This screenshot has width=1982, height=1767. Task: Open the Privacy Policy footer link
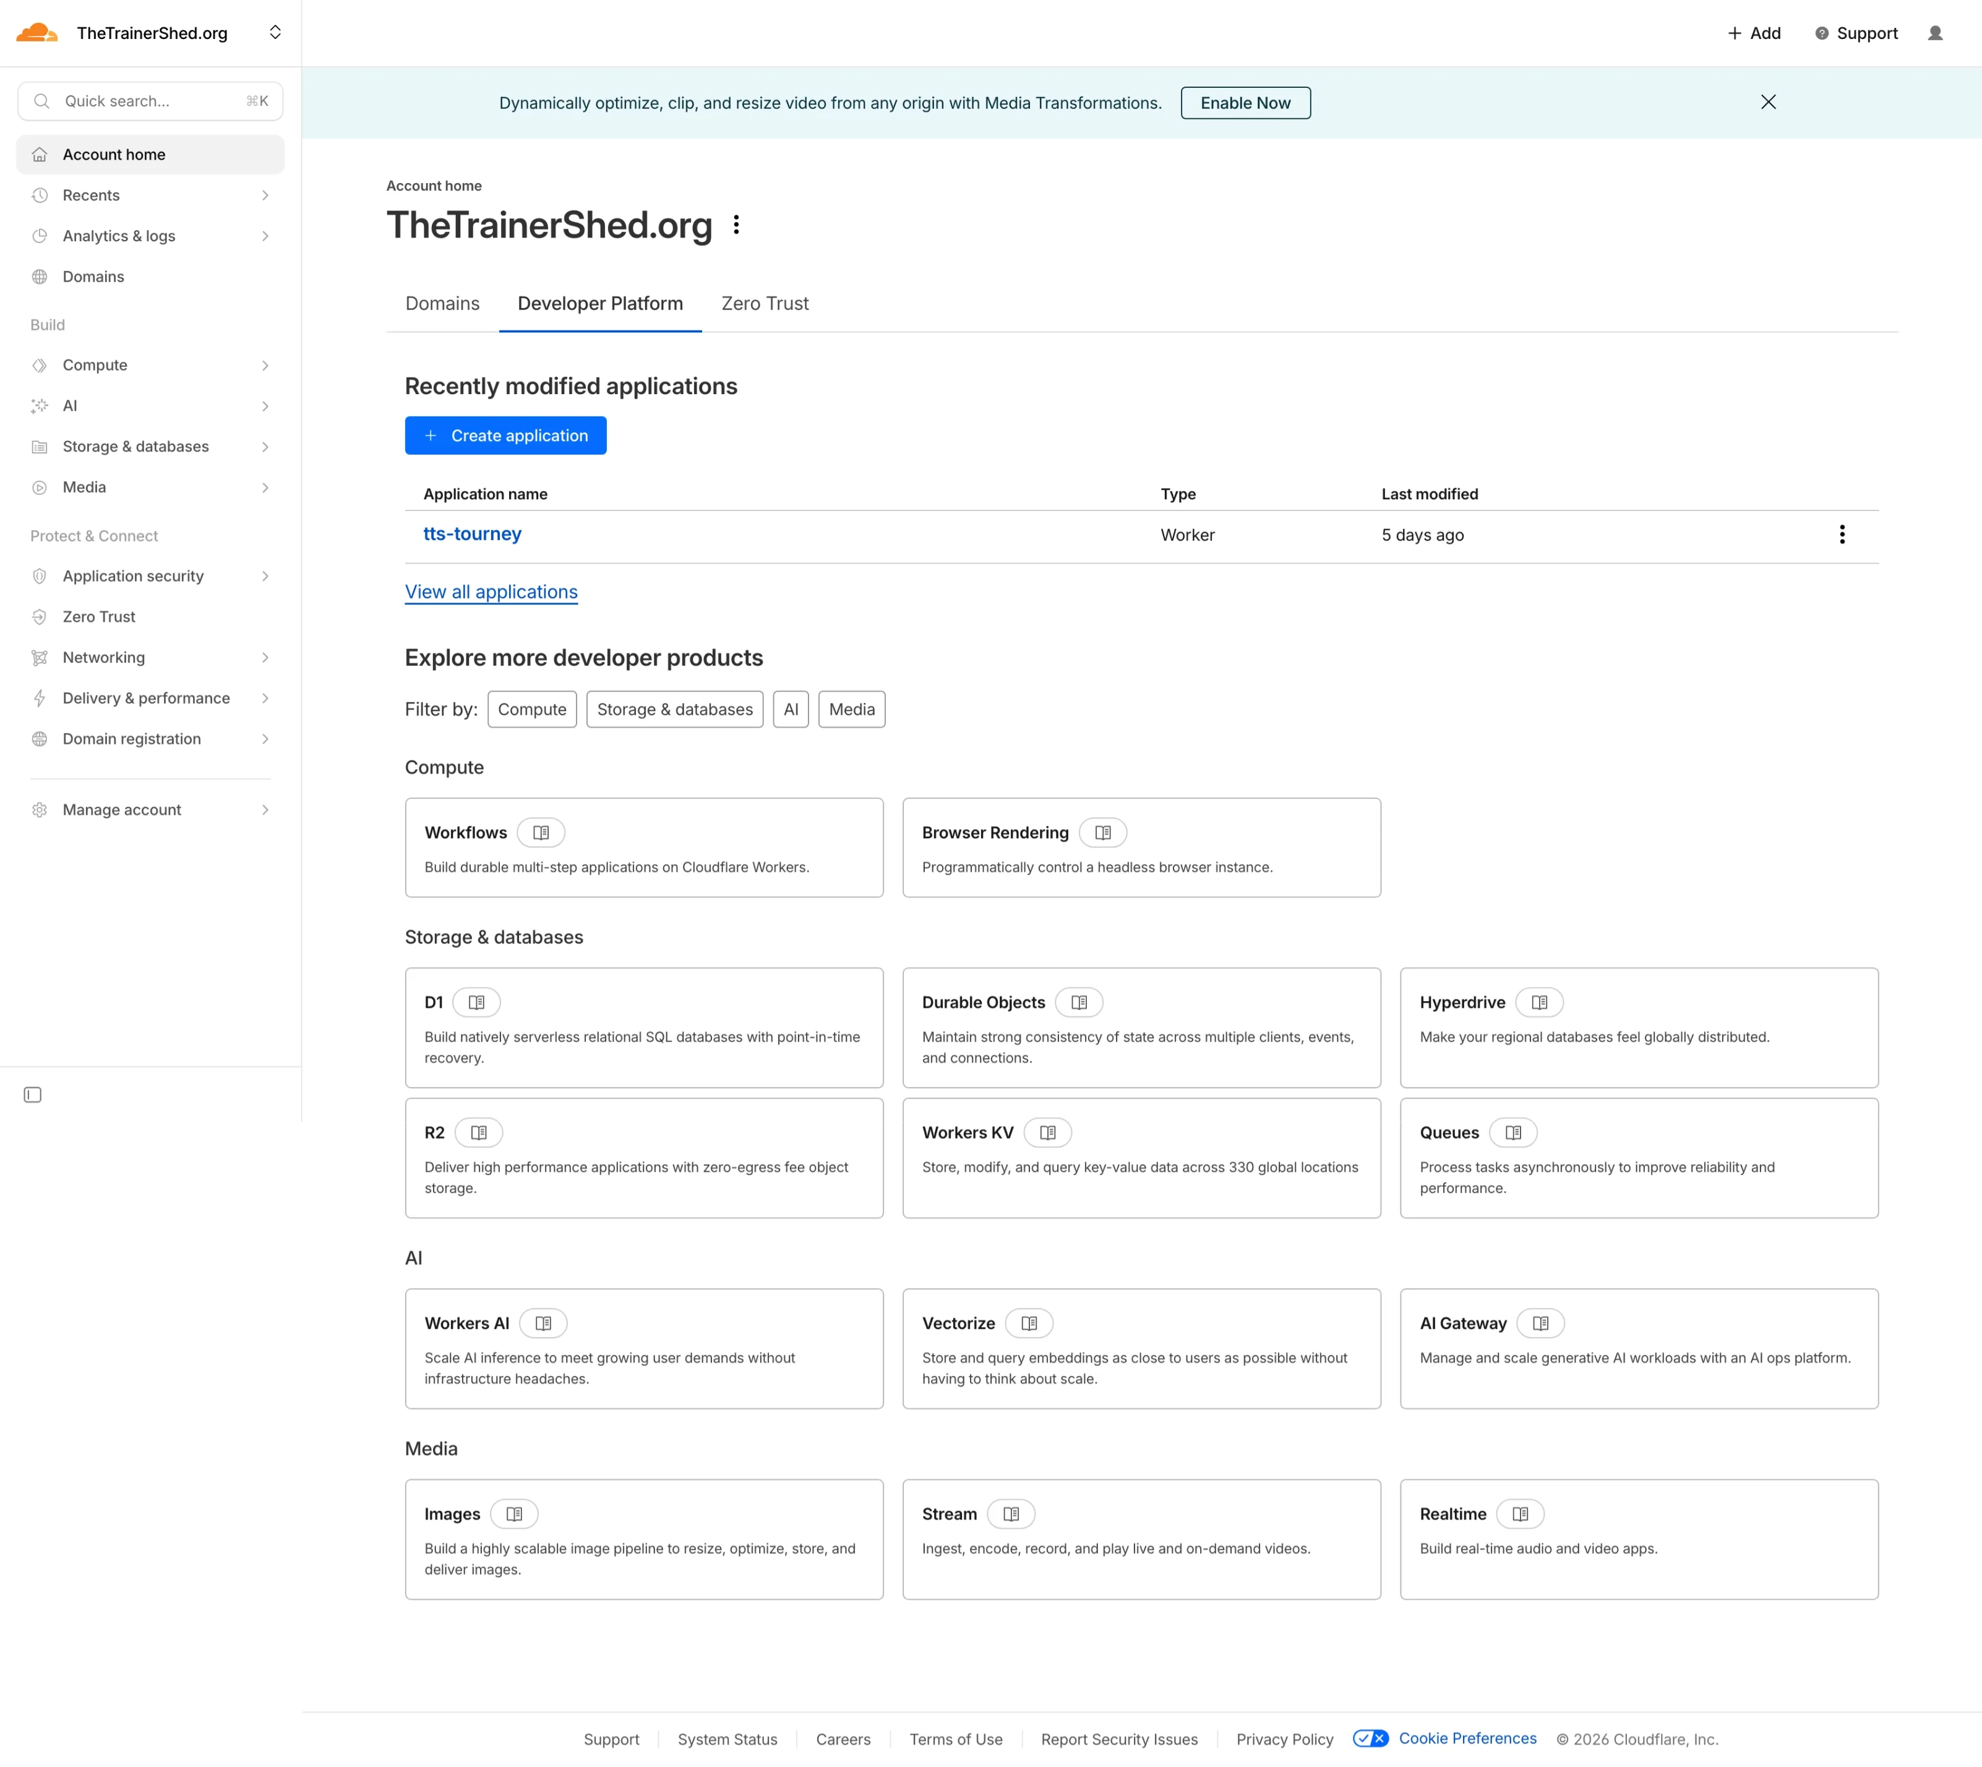1284,1739
